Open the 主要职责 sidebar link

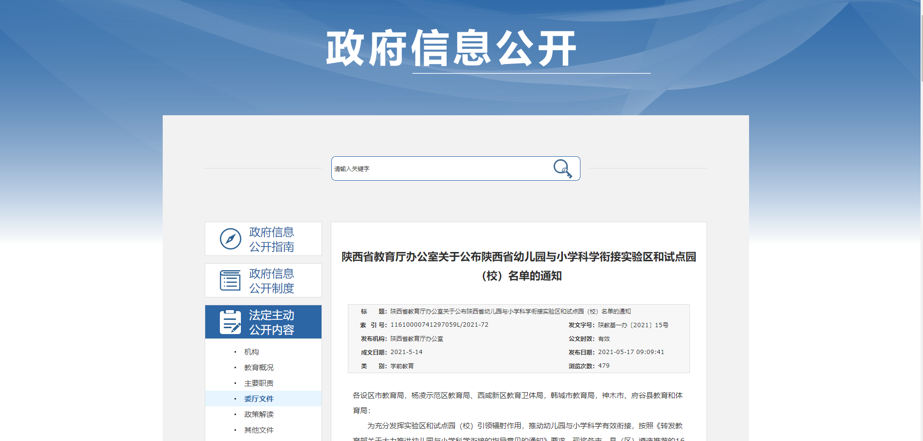coord(259,383)
